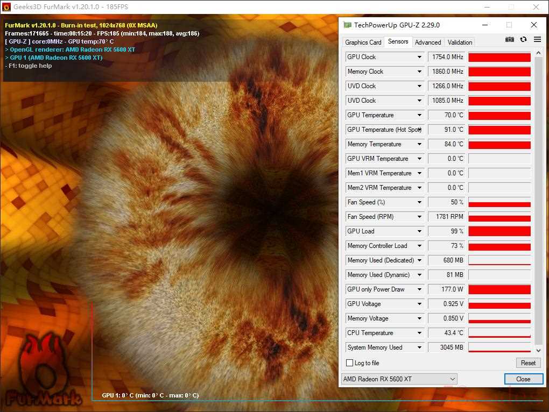Click the GPU-Z screenshot camera icon
549x412 pixels.
pos(509,39)
